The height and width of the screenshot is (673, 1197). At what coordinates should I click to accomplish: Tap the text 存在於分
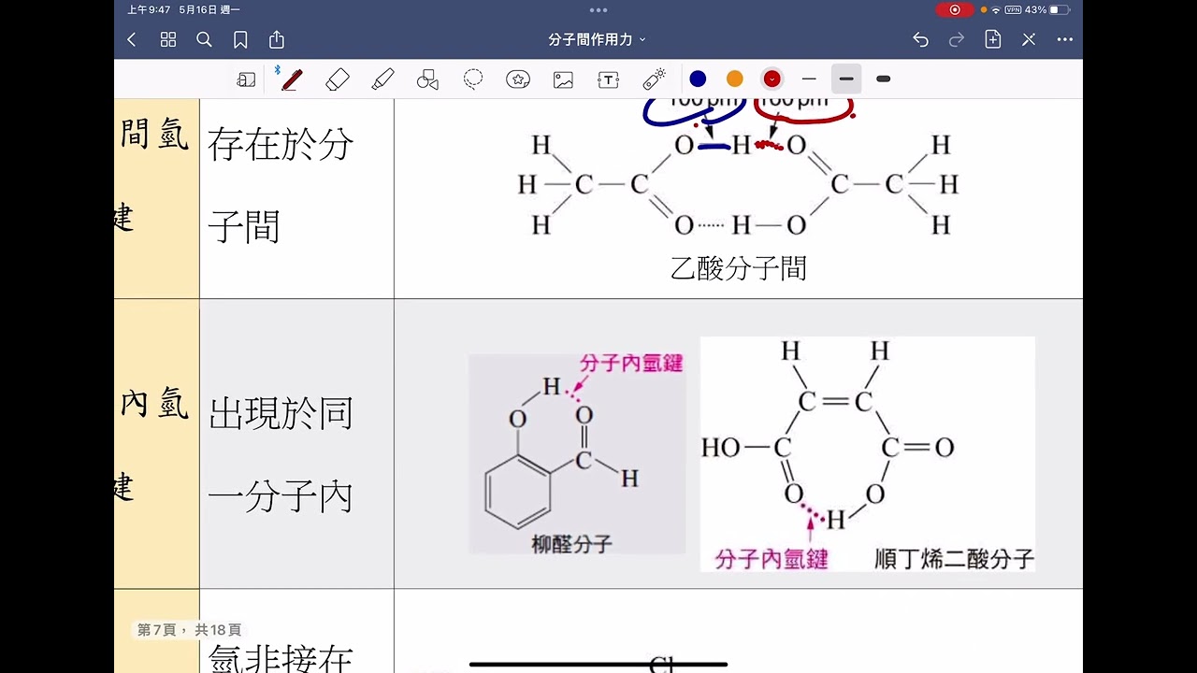pos(281,145)
